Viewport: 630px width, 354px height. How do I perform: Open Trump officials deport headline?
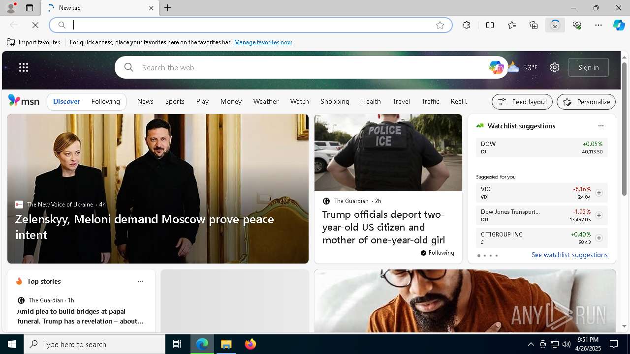point(383,227)
